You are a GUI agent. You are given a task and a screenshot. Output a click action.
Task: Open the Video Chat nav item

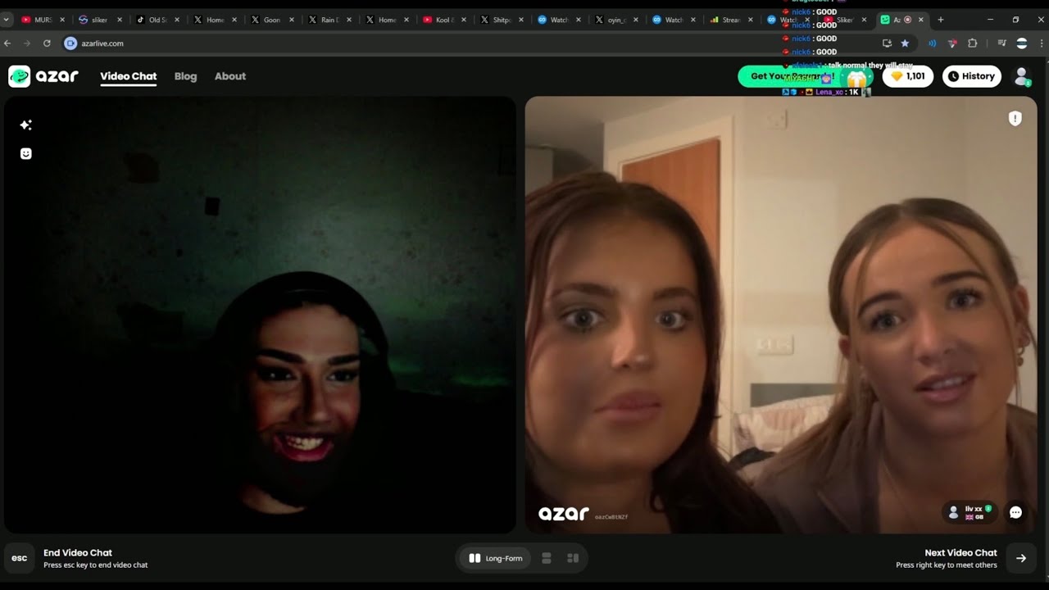pos(128,76)
